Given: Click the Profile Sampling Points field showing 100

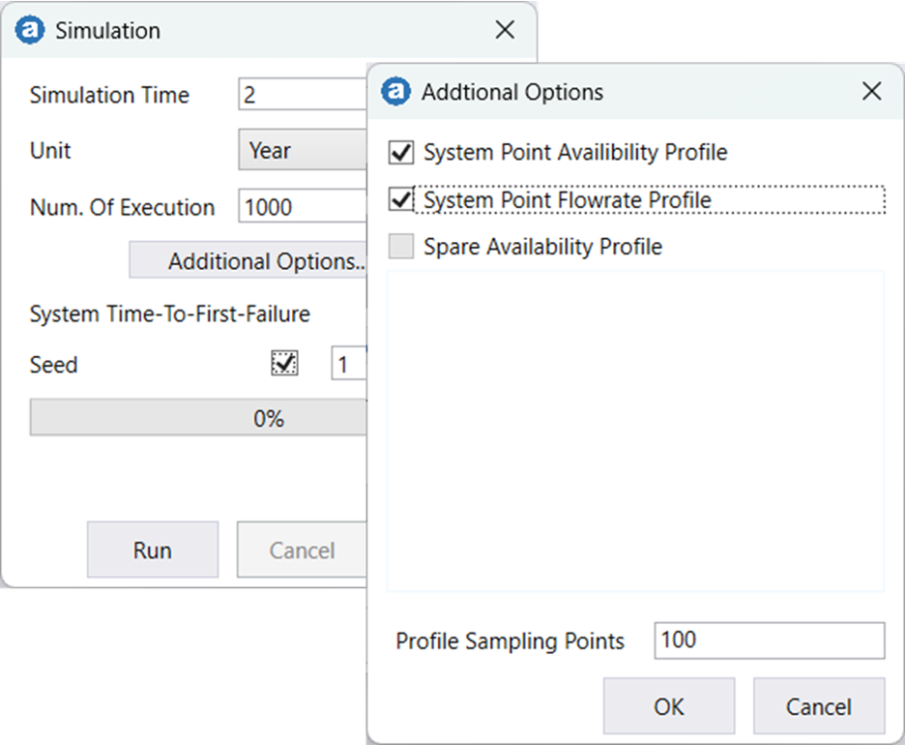Looking at the screenshot, I should (769, 641).
